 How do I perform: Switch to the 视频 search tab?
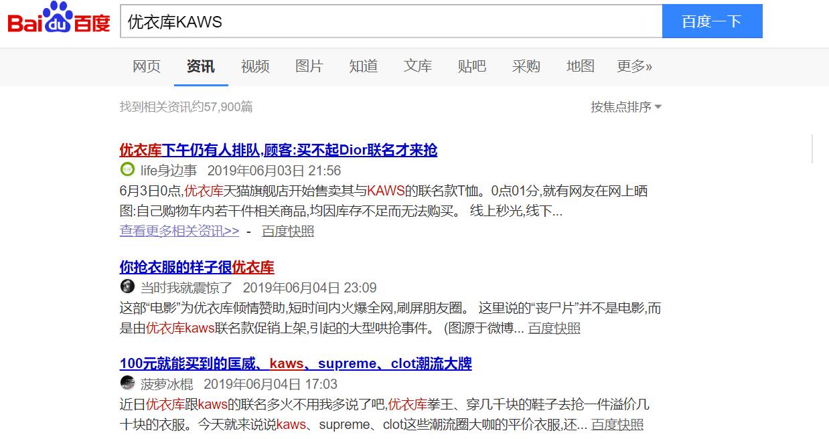click(x=254, y=66)
